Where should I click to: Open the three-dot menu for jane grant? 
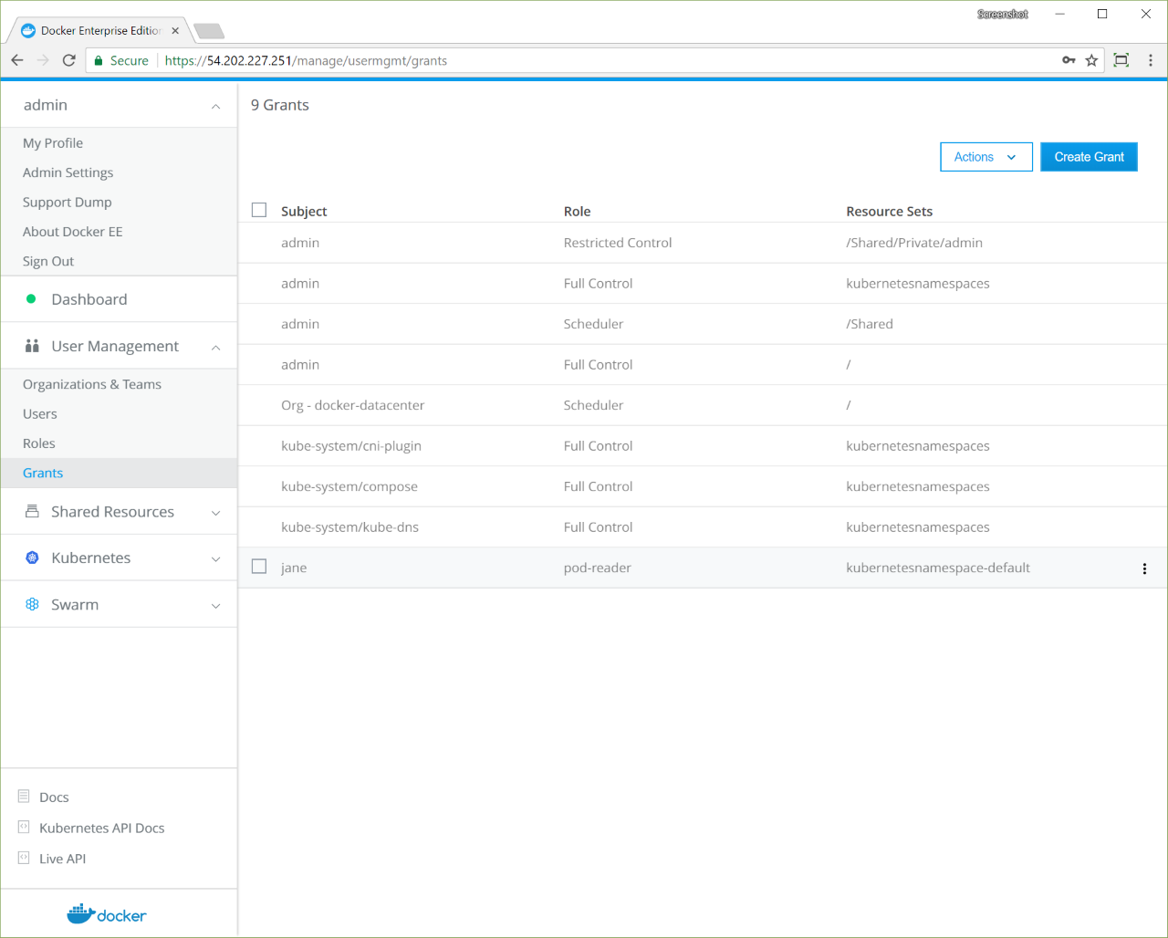pos(1144,568)
